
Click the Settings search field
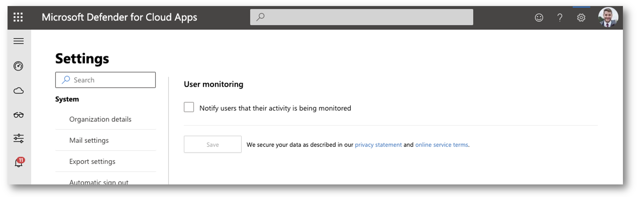[105, 80]
